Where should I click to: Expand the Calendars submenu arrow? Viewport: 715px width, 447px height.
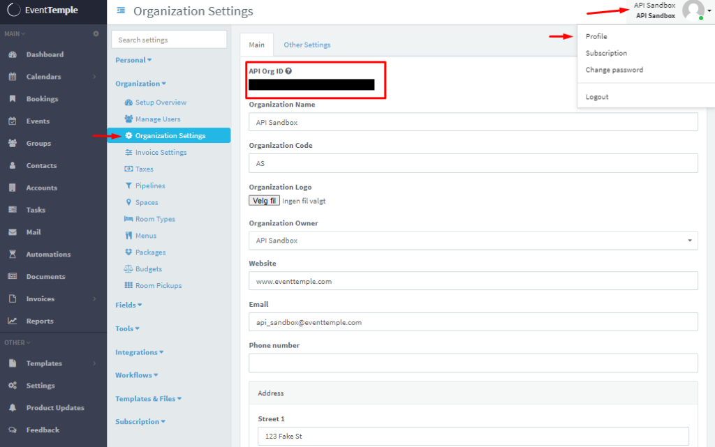tap(94, 77)
